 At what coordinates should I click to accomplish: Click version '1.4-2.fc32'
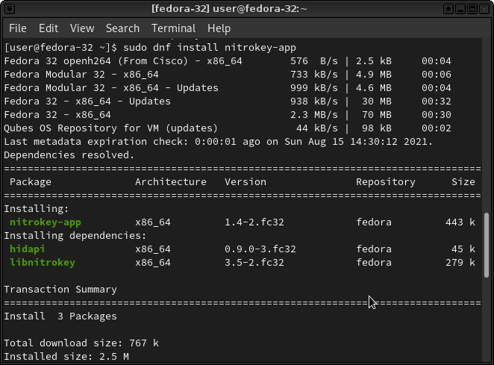[254, 222]
